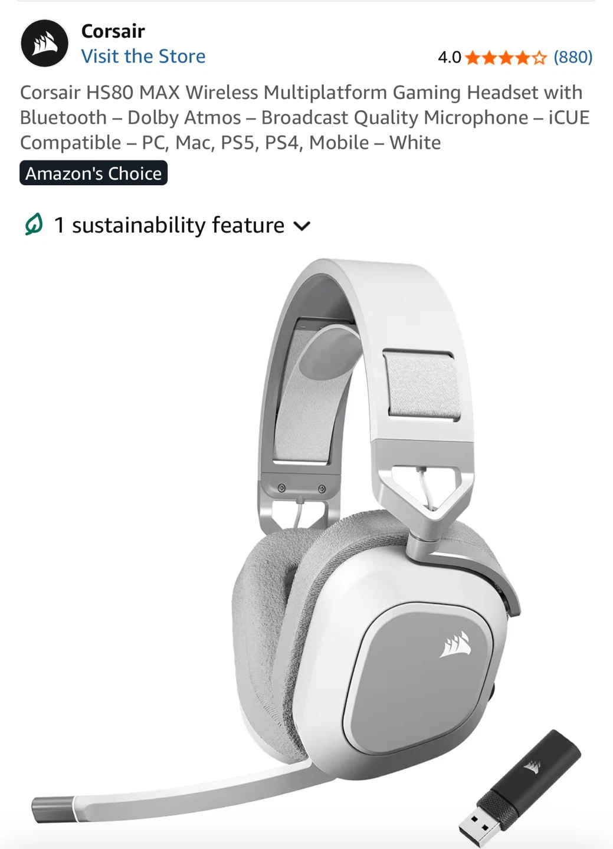Click the Corsair sails logo on ear cup

pyautogui.click(x=456, y=645)
